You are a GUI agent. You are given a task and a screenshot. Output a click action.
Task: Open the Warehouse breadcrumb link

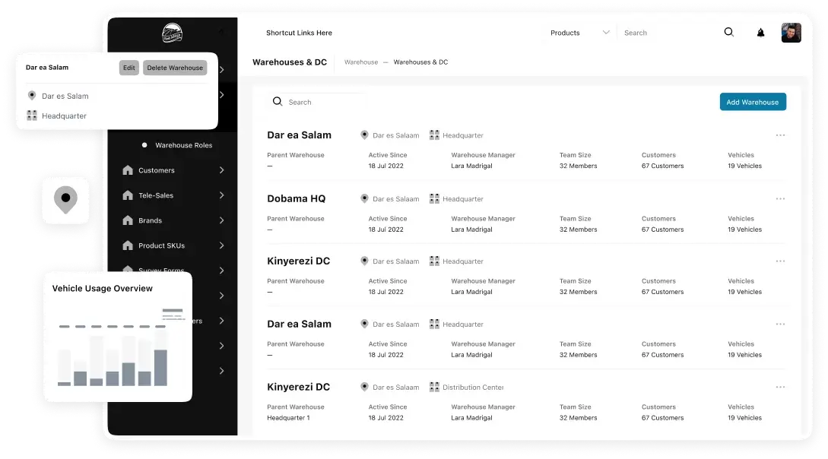[360, 62]
